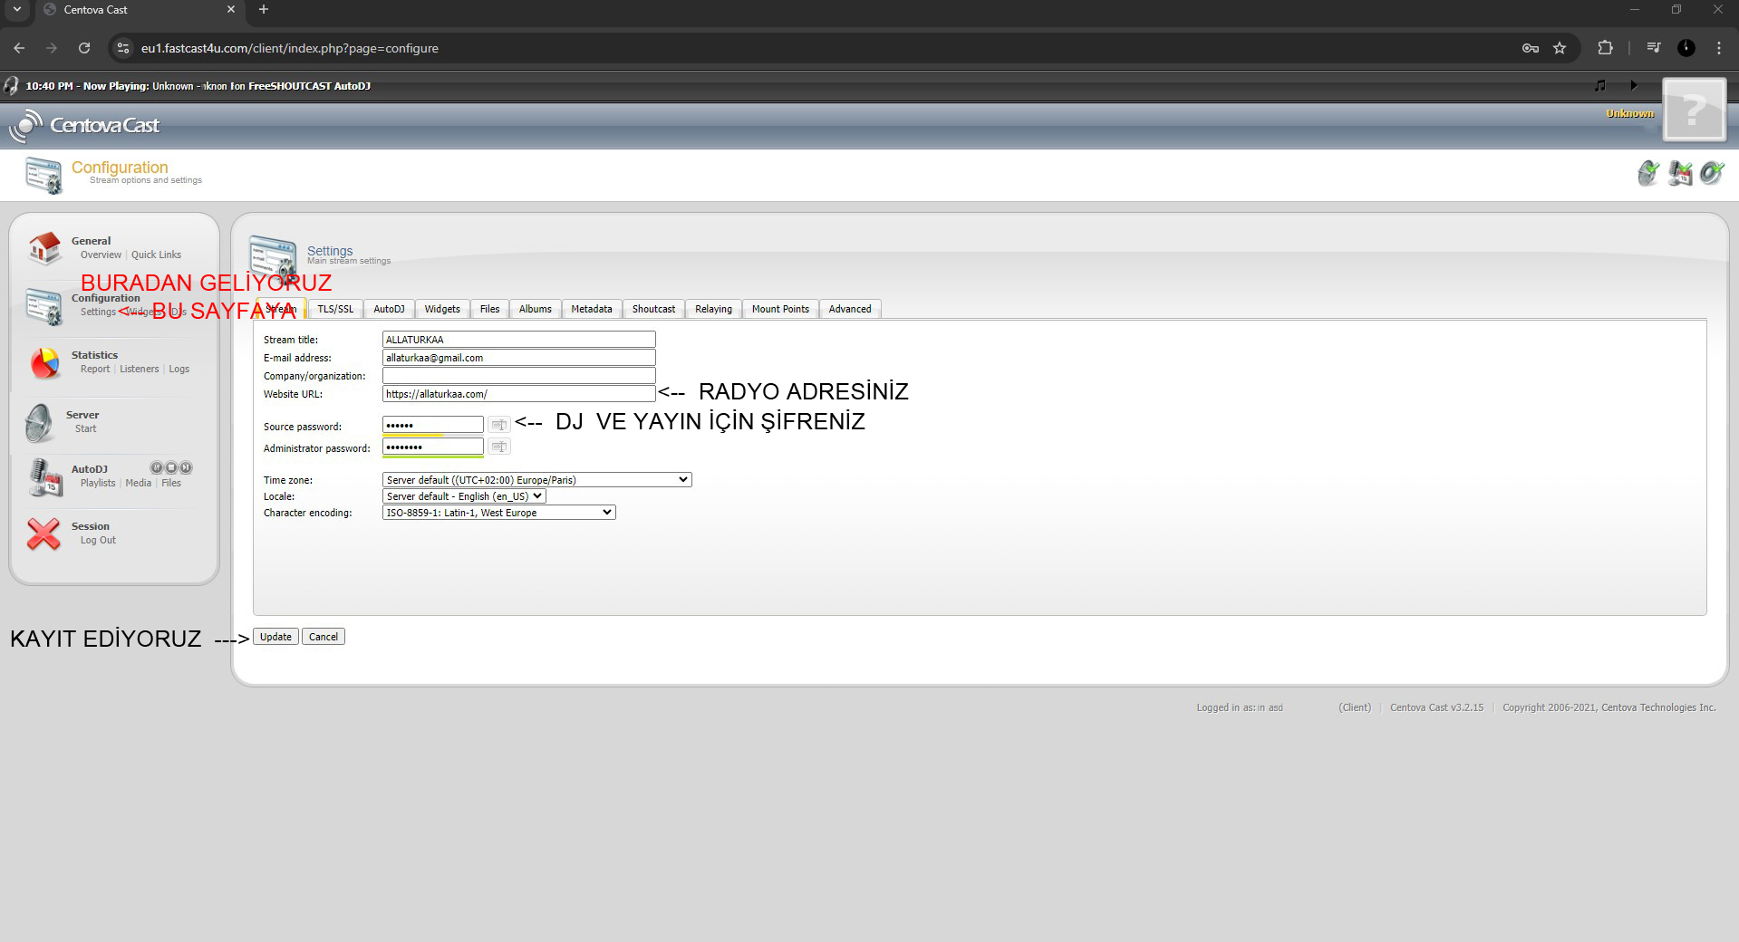Click the Log Out link
The height and width of the screenshot is (942, 1739).
tap(98, 541)
